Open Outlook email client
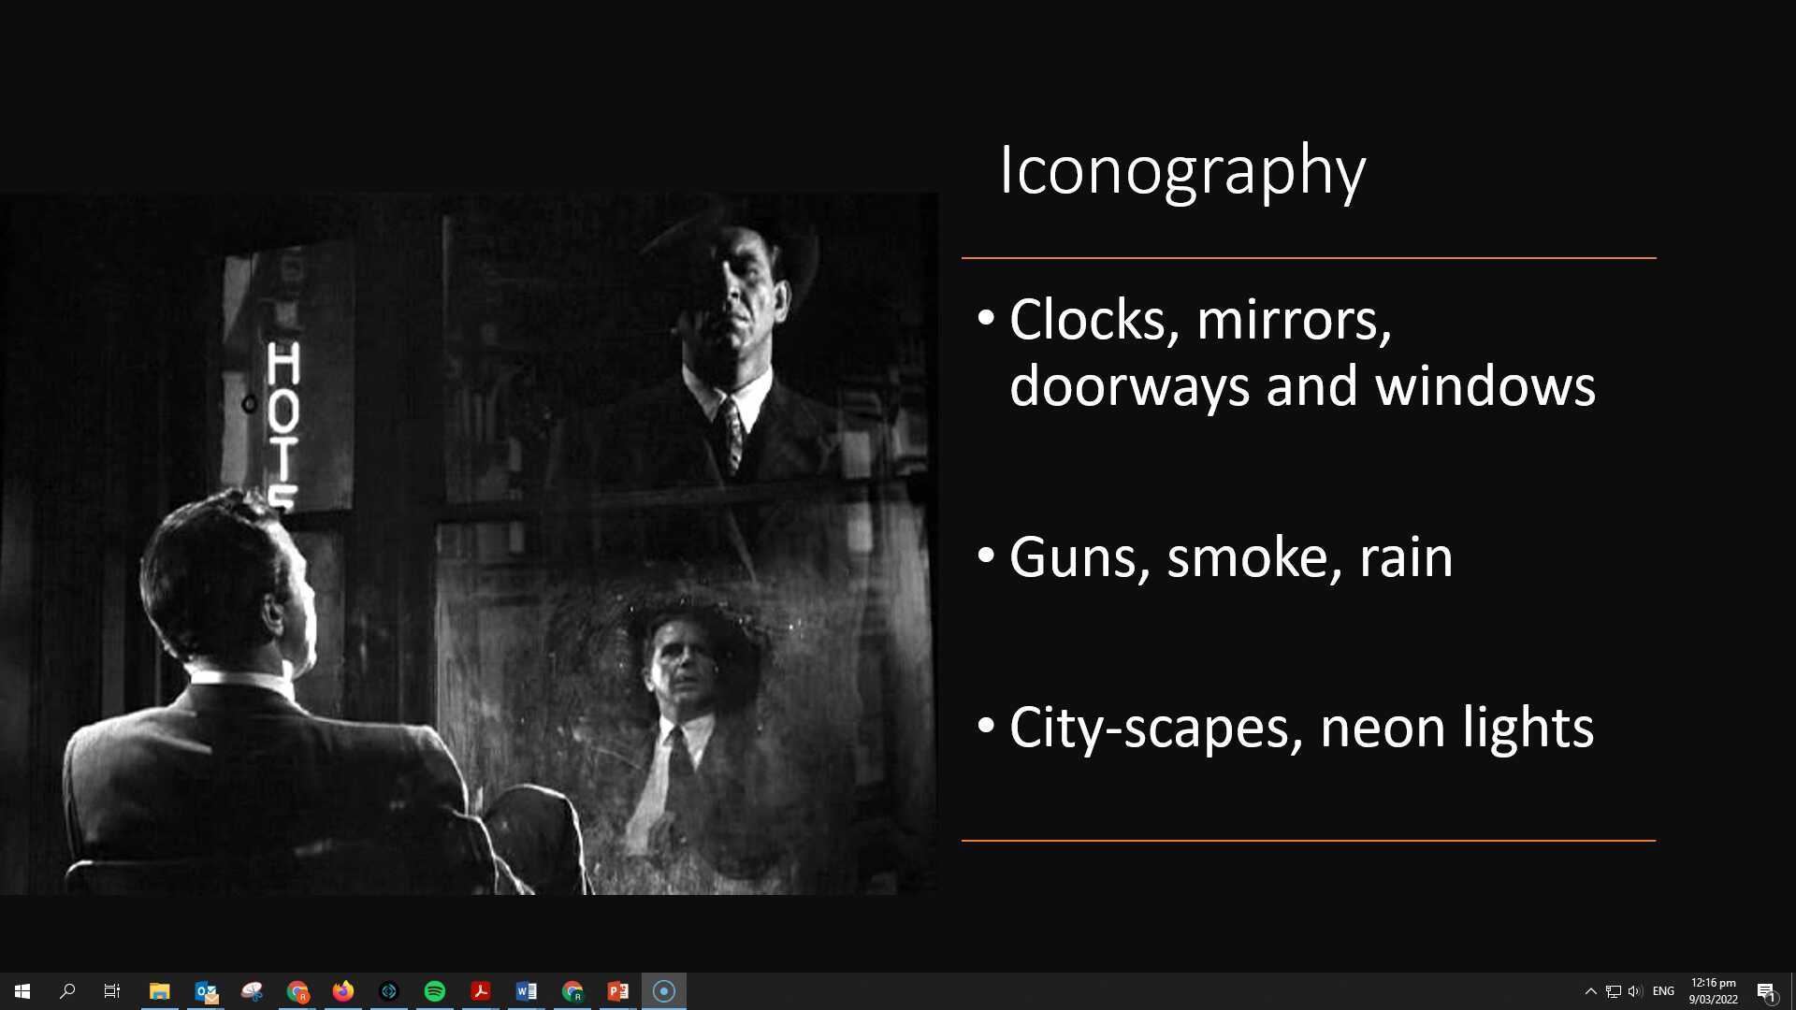 coord(206,990)
